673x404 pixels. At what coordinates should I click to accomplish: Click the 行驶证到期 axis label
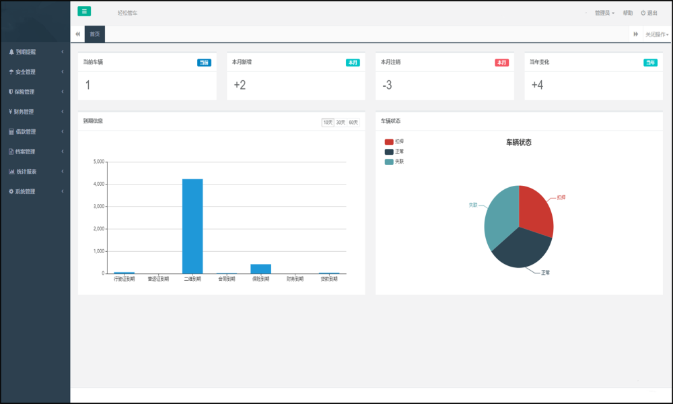tap(124, 279)
